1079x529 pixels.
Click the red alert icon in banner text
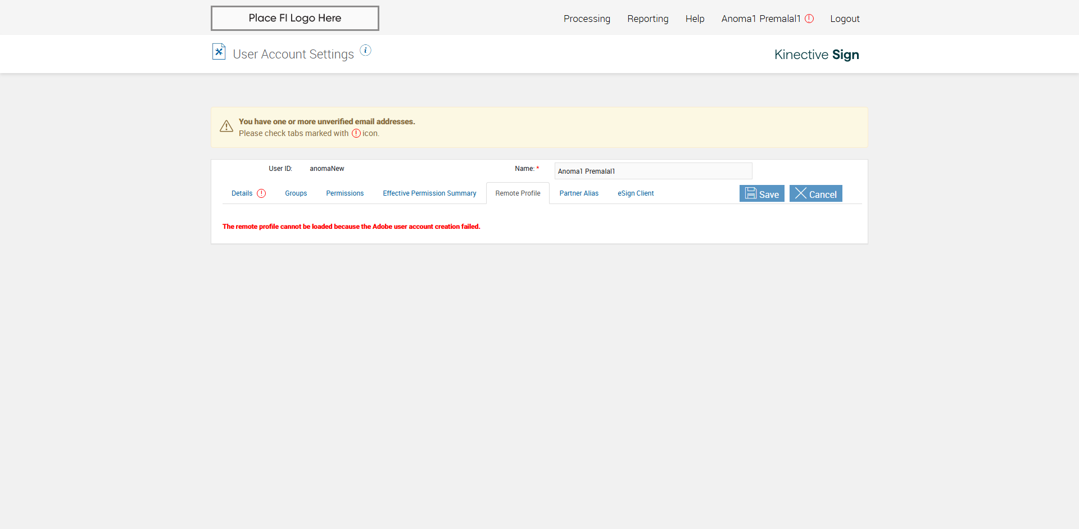click(356, 133)
